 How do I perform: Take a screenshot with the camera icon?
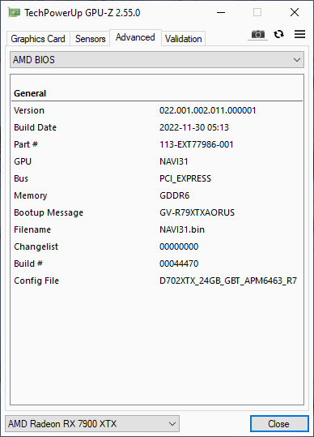[x=258, y=34]
